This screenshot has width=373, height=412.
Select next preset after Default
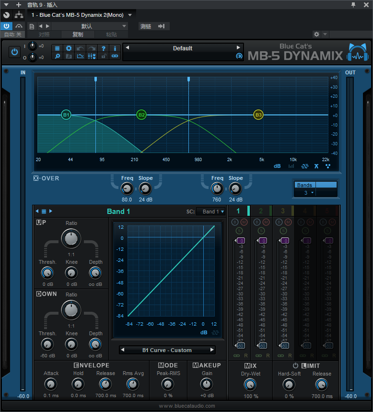click(238, 47)
